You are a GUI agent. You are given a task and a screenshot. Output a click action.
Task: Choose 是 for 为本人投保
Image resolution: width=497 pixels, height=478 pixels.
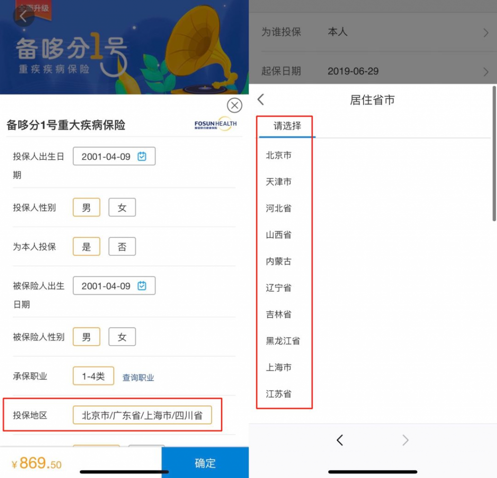86,247
